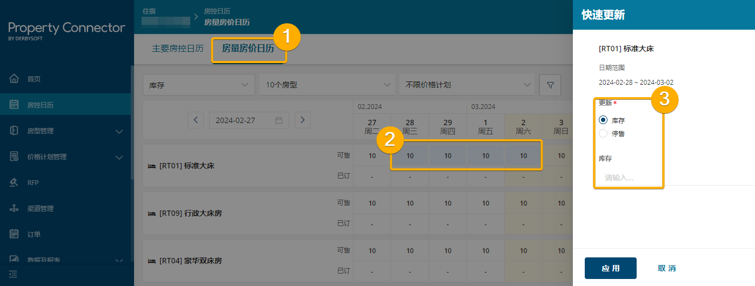The height and width of the screenshot is (286, 755).
Task: Click bed icon beside RT04 豪华双床房
Action: tap(152, 261)
